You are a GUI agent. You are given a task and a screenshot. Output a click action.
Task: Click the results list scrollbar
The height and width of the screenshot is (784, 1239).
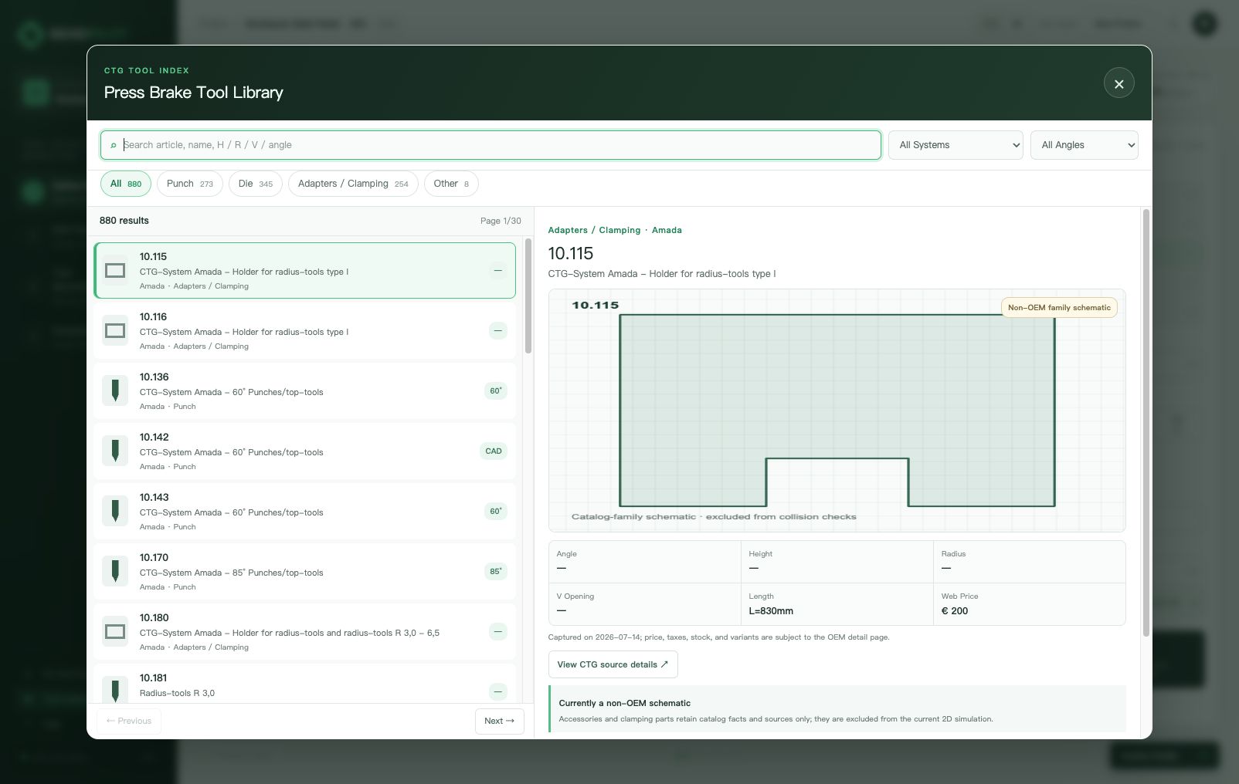(x=528, y=296)
